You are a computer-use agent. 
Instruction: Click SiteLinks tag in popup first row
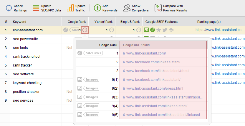click(x=93, y=53)
